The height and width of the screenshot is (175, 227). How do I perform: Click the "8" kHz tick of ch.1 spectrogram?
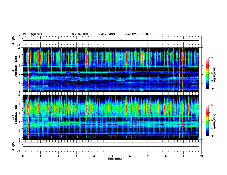[x=20, y=57]
